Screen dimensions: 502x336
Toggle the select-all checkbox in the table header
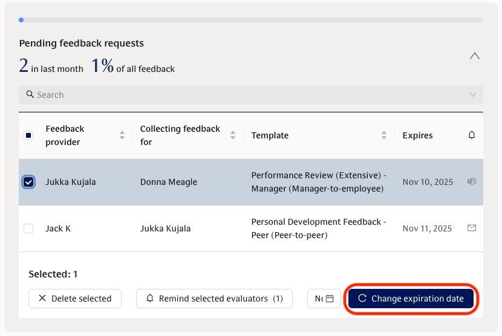[x=28, y=135]
